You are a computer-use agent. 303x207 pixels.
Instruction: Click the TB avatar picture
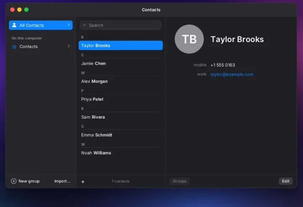coord(189,39)
